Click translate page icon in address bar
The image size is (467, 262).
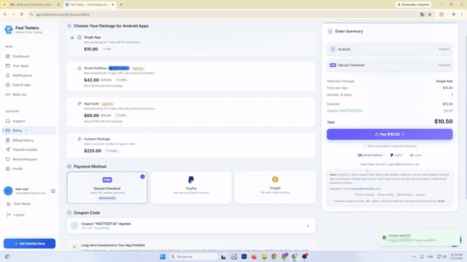(422, 14)
